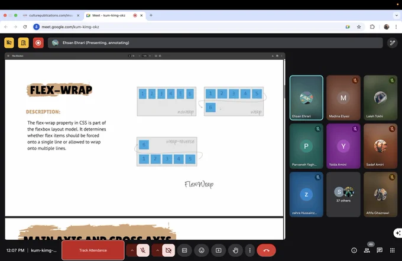Click the FLEX-WRAP slide heading
This screenshot has width=402, height=261.
[x=61, y=90]
